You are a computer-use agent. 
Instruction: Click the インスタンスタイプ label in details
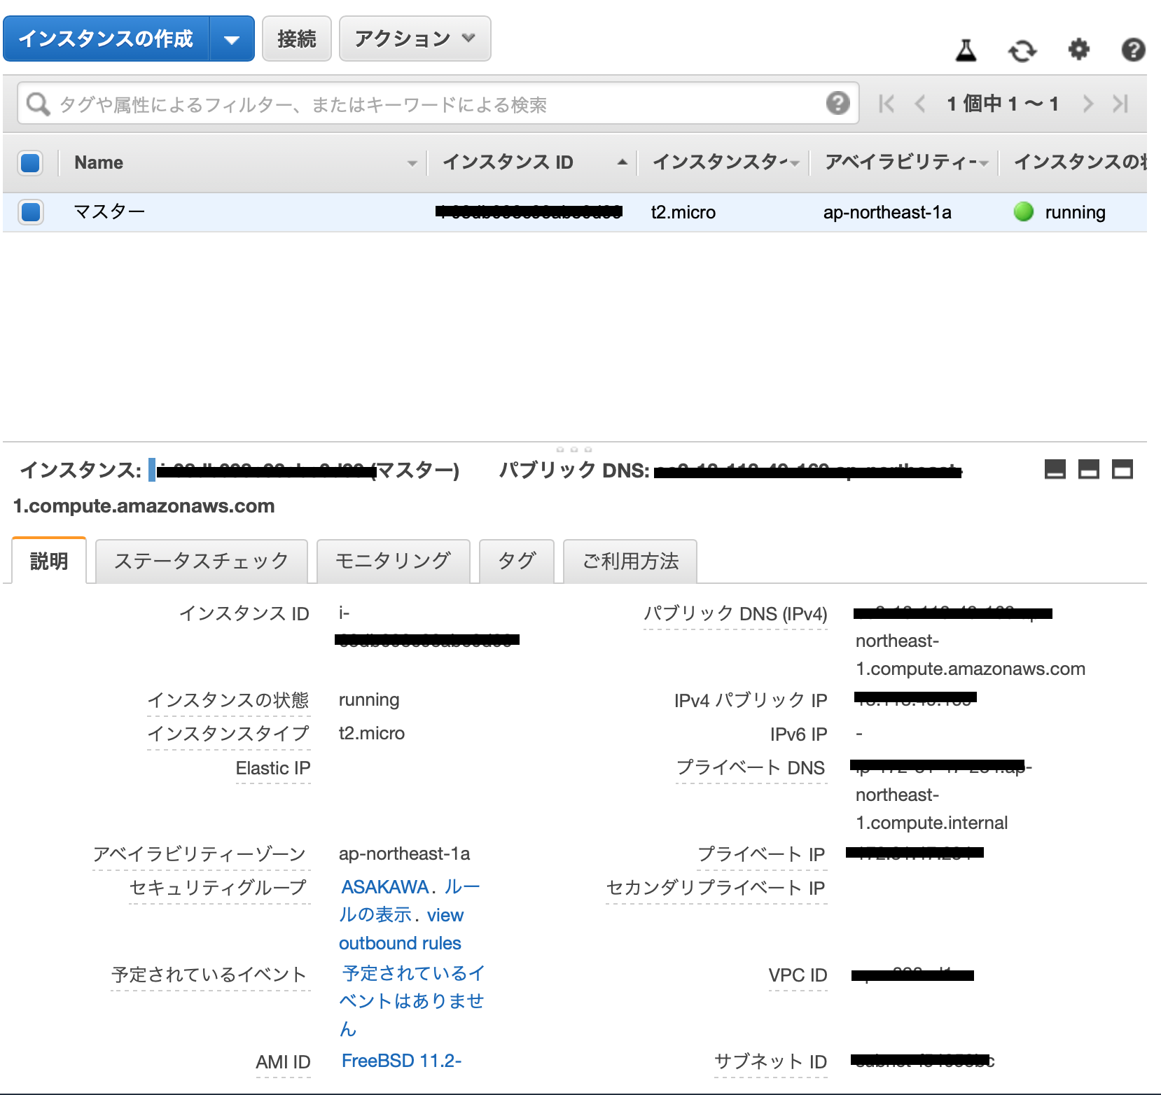tap(228, 734)
